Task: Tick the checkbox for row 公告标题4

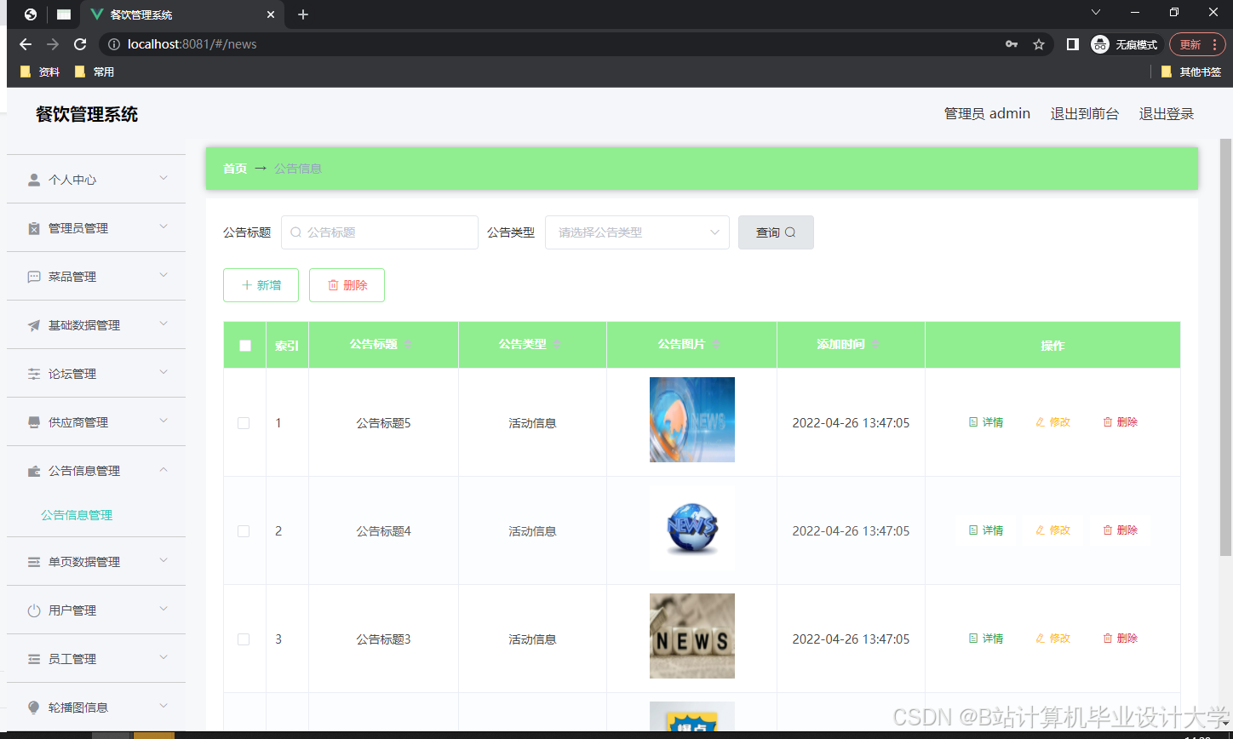Action: (244, 531)
